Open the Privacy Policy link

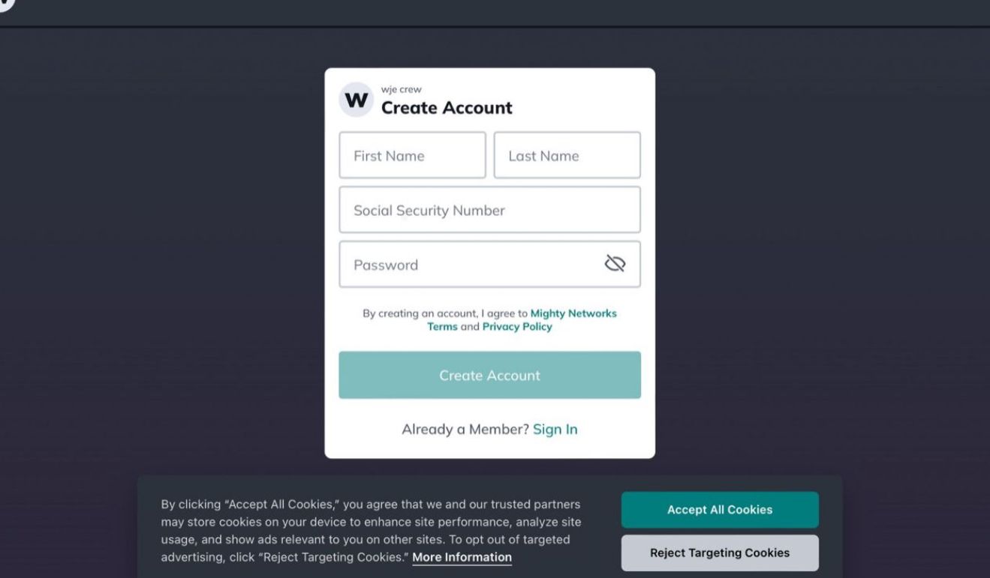click(x=516, y=327)
